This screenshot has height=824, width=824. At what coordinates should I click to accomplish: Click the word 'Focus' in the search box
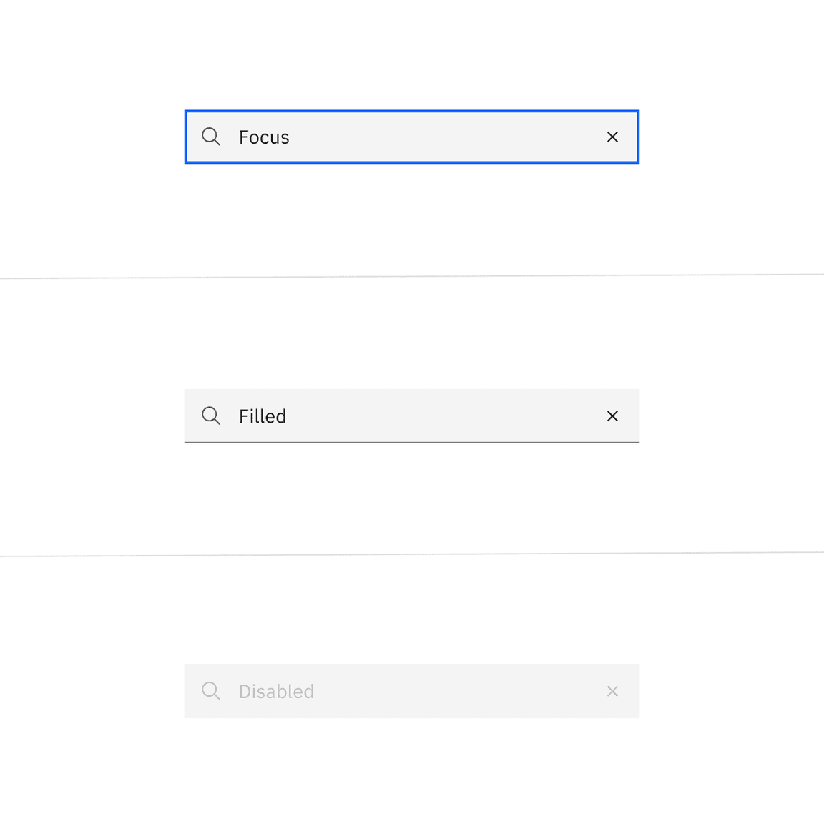point(264,137)
